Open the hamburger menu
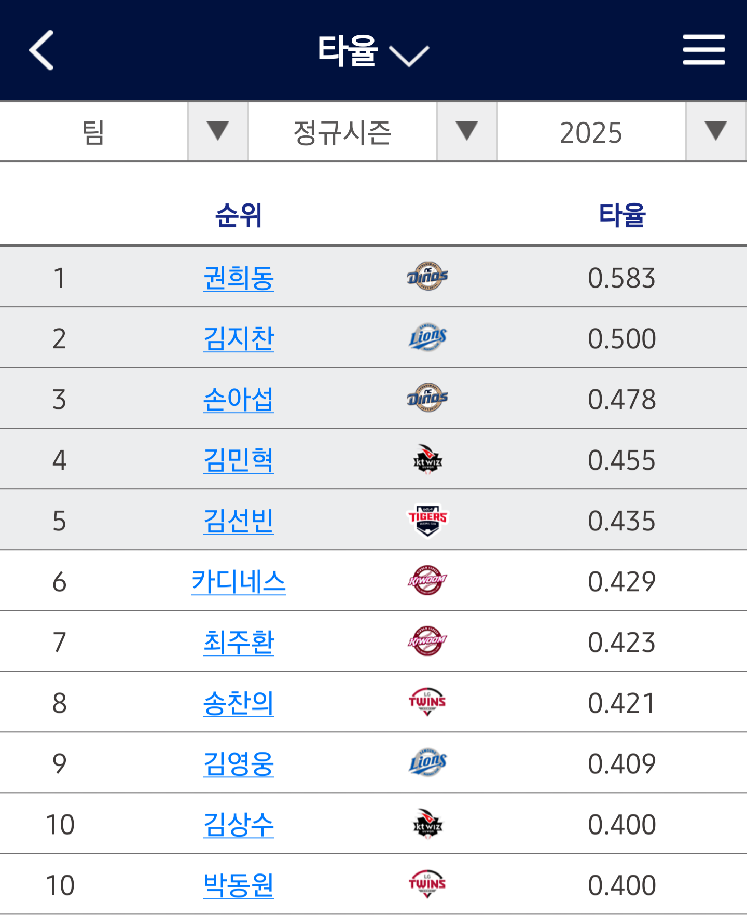Screen dimensions: 747x915 703,50
